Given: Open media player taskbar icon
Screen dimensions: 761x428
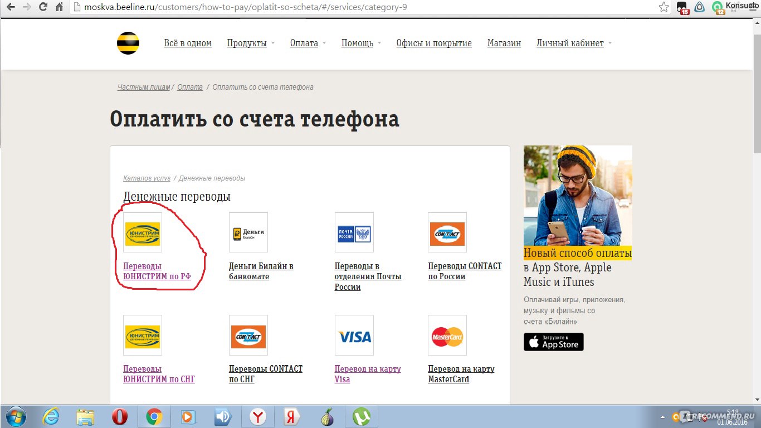Looking at the screenshot, I should 189,417.
